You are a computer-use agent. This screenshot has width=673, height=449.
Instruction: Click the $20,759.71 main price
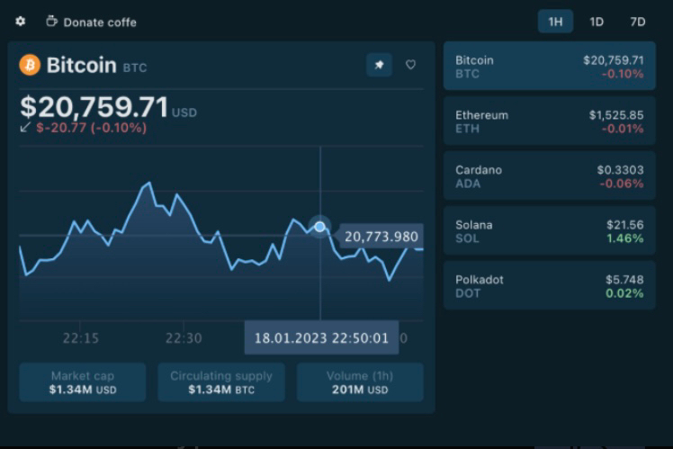click(94, 106)
